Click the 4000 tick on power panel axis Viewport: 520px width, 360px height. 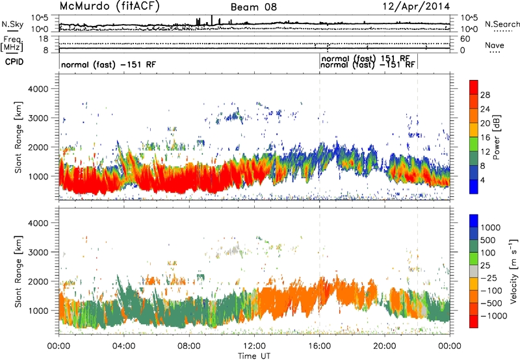(38, 89)
